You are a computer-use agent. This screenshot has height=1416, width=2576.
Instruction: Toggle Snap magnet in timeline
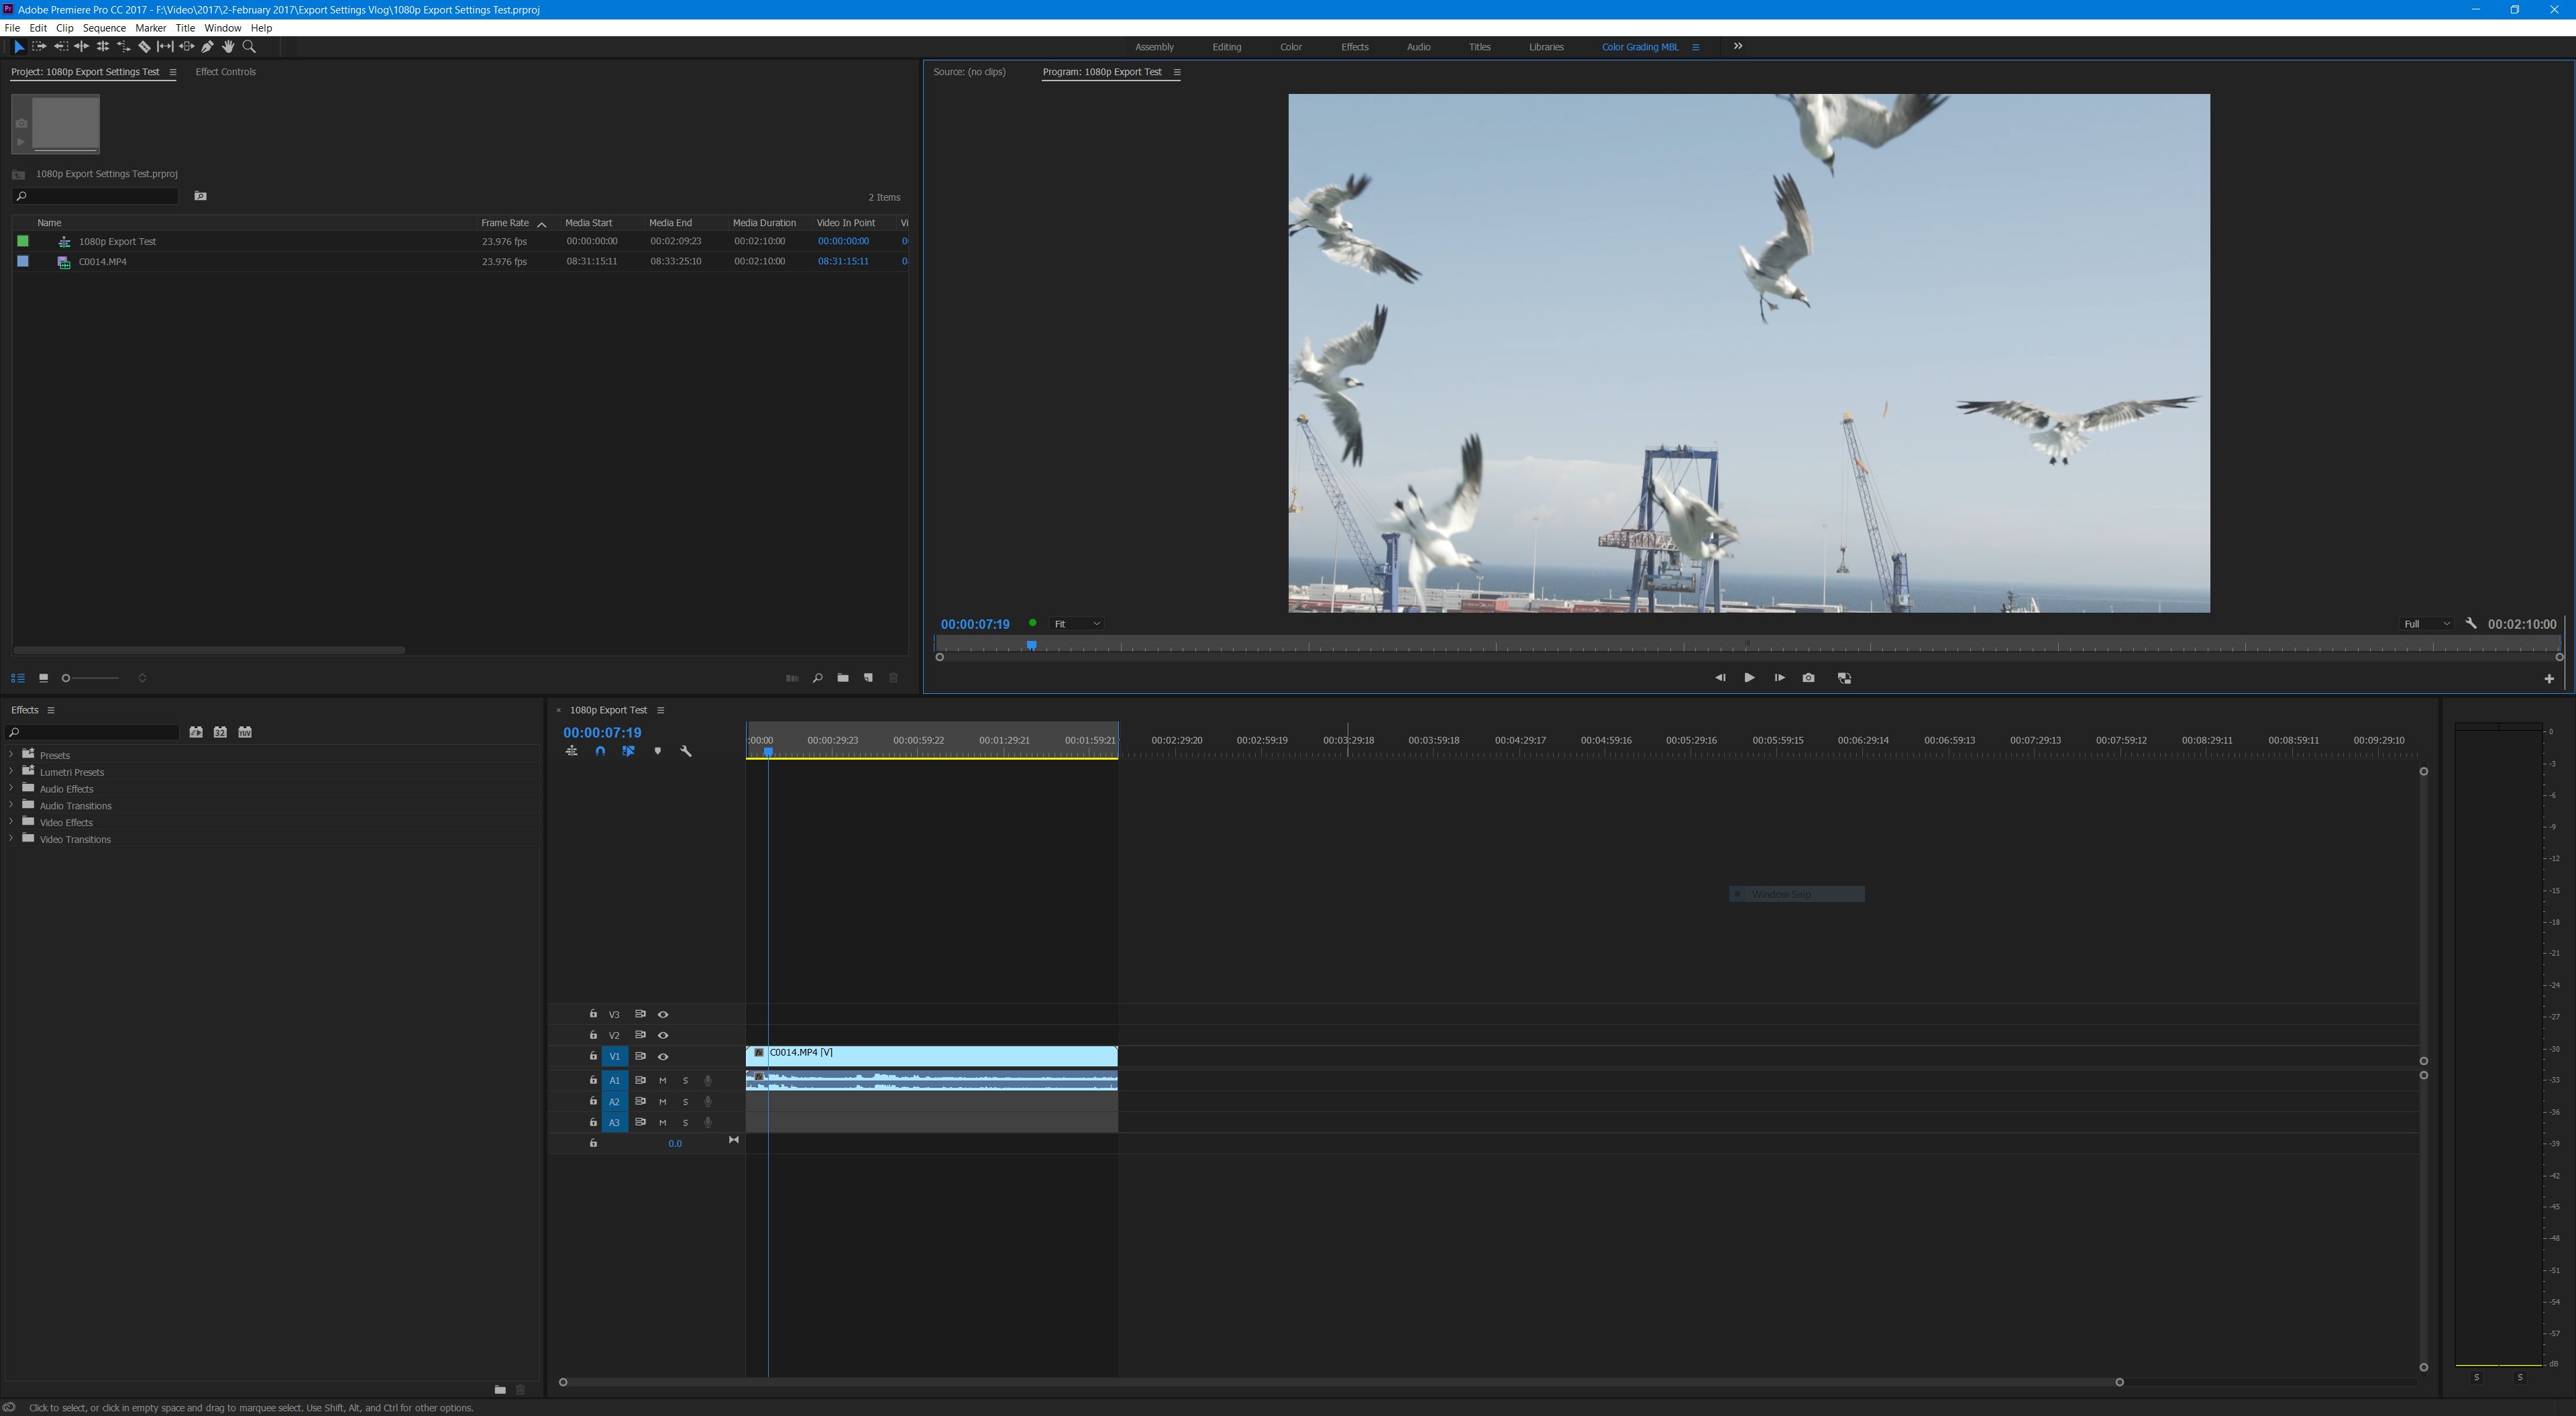coord(600,750)
